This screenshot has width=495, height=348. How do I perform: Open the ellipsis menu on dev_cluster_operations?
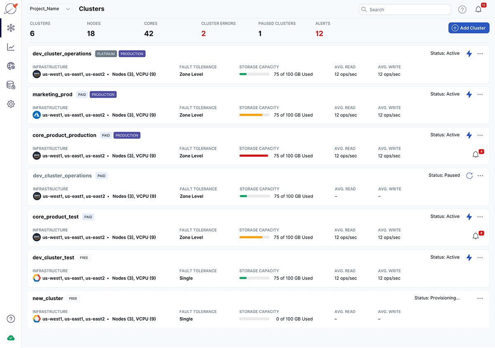pyautogui.click(x=480, y=53)
